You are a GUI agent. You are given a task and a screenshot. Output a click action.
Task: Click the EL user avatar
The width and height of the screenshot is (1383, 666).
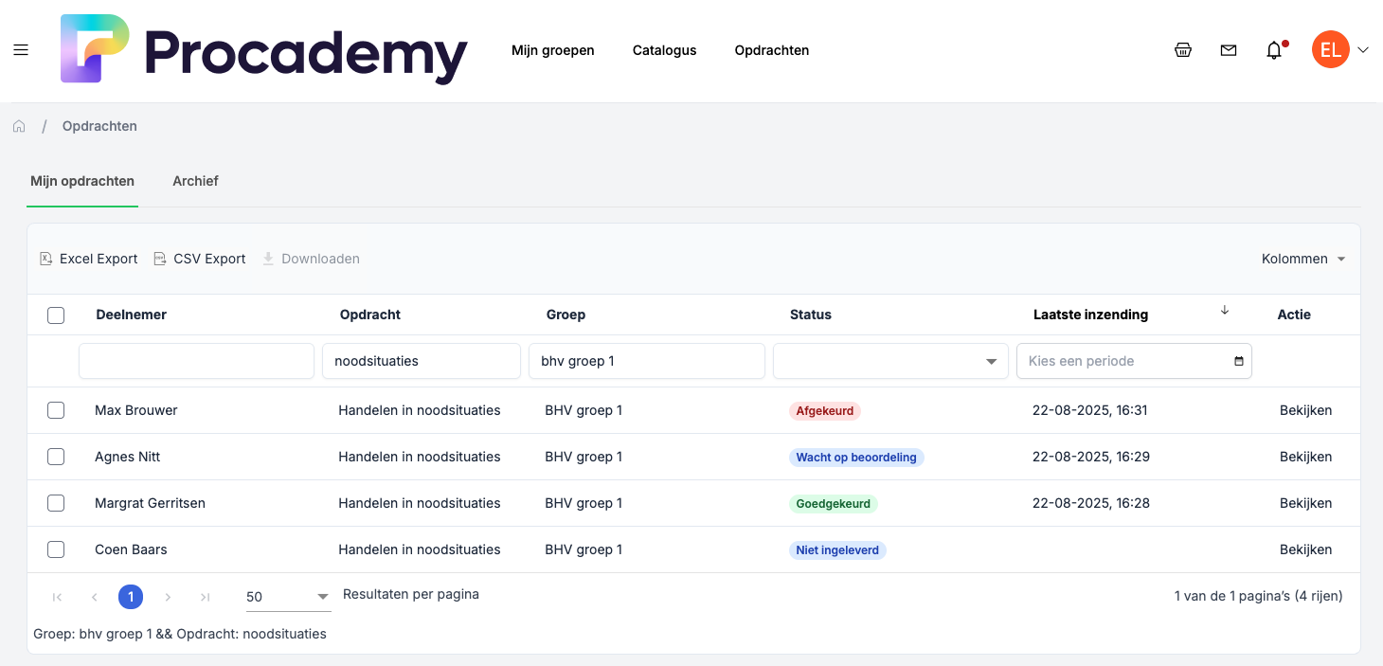click(x=1330, y=50)
